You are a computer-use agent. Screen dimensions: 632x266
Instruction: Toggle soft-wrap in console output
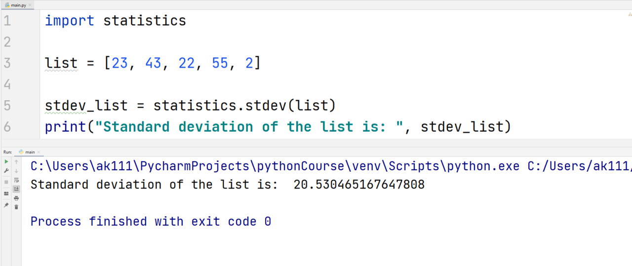[x=16, y=180]
